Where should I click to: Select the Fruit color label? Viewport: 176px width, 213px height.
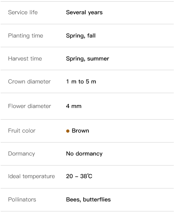coord(22,131)
